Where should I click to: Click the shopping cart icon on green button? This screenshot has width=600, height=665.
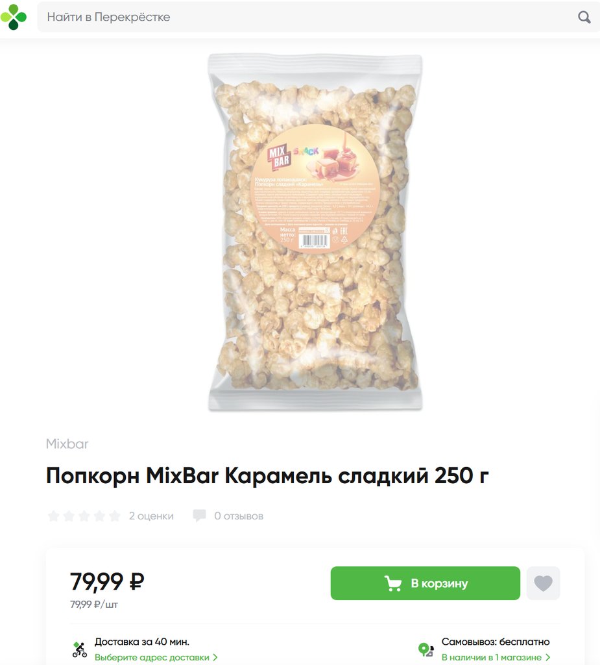click(x=393, y=584)
